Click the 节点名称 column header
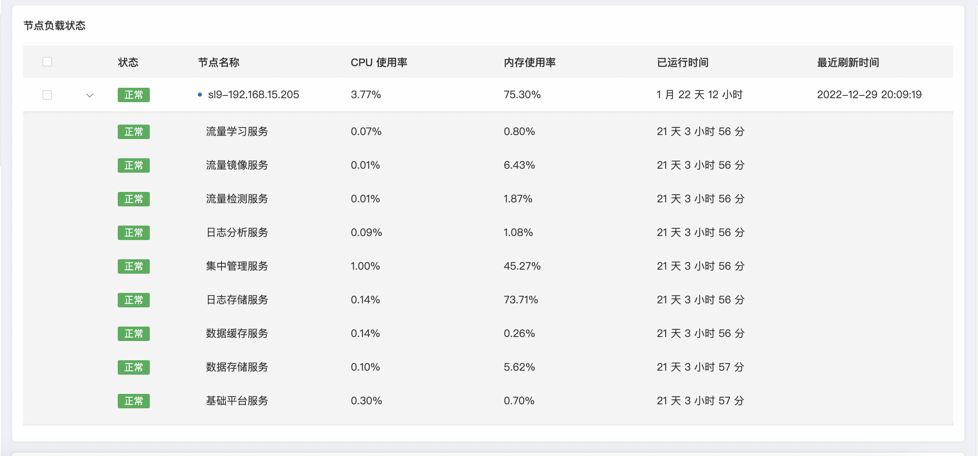 (x=219, y=63)
